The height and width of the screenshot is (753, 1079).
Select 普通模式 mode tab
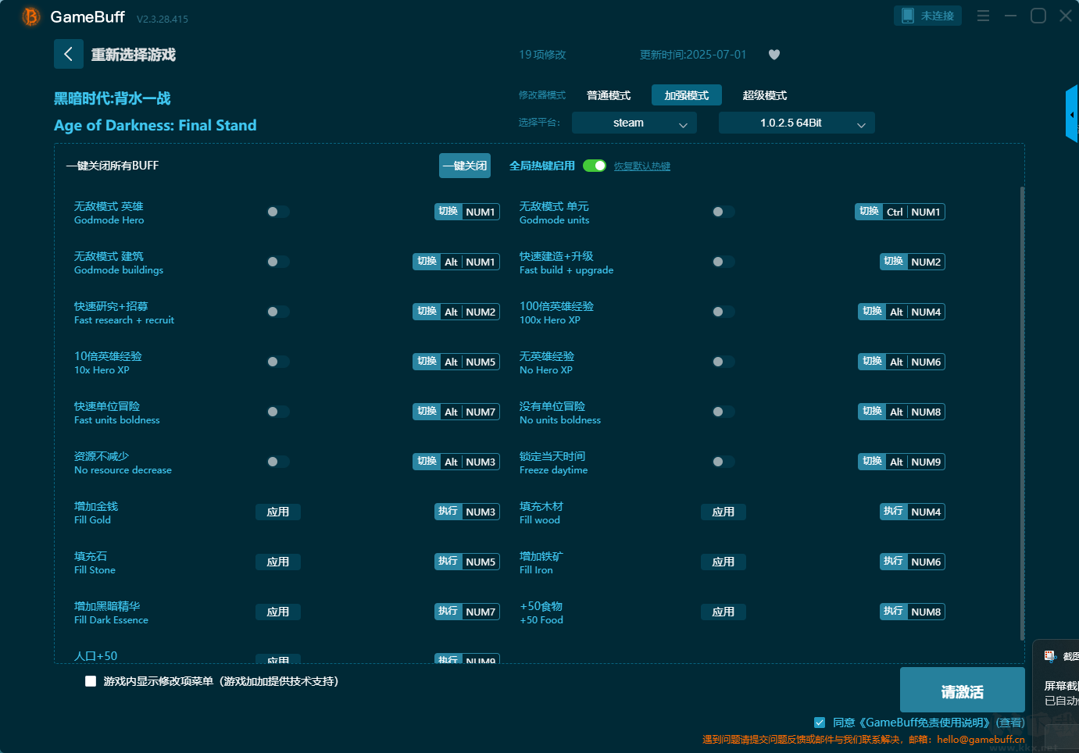[609, 95]
